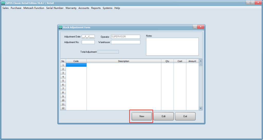Click the grid scrollbar down arrow
Image resolution: width=263 pixels, height=140 pixels.
pyautogui.click(x=201, y=108)
